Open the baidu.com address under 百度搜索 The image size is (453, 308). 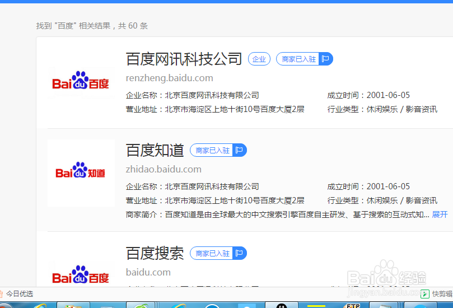tap(148, 272)
